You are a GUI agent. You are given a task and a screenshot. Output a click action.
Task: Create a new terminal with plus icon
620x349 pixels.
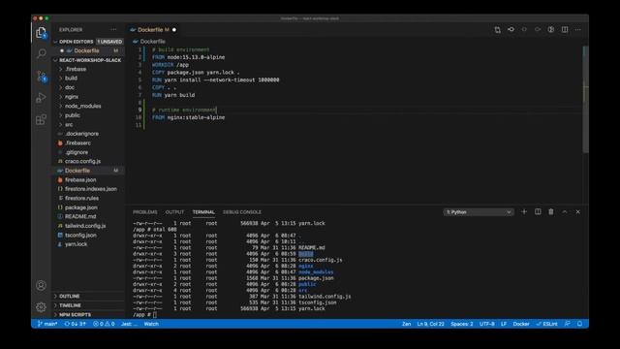click(524, 212)
